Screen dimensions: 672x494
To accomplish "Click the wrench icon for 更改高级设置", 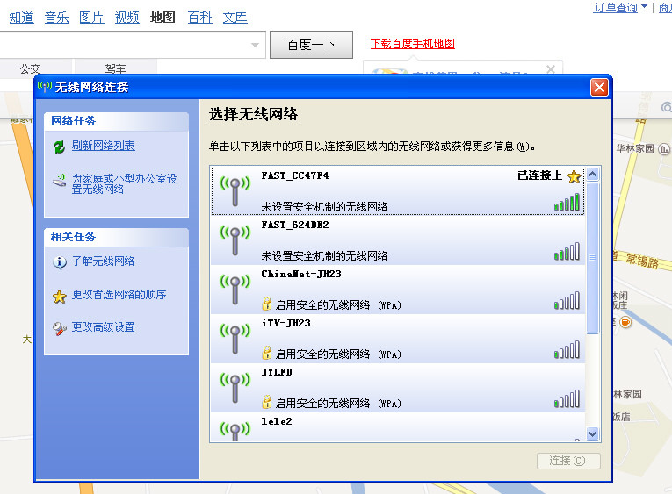I will point(60,329).
